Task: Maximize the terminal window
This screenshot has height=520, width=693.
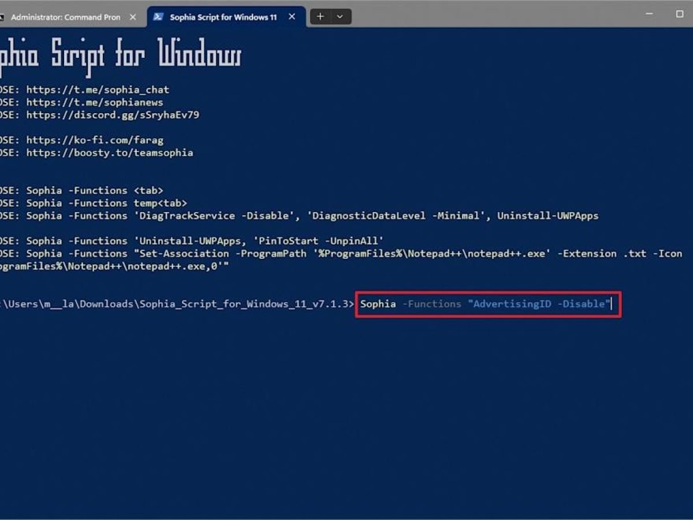Action: [680, 14]
